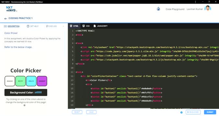219x116 pixels.
Task: Click the button3 code line 17
Action: coord(126,97)
